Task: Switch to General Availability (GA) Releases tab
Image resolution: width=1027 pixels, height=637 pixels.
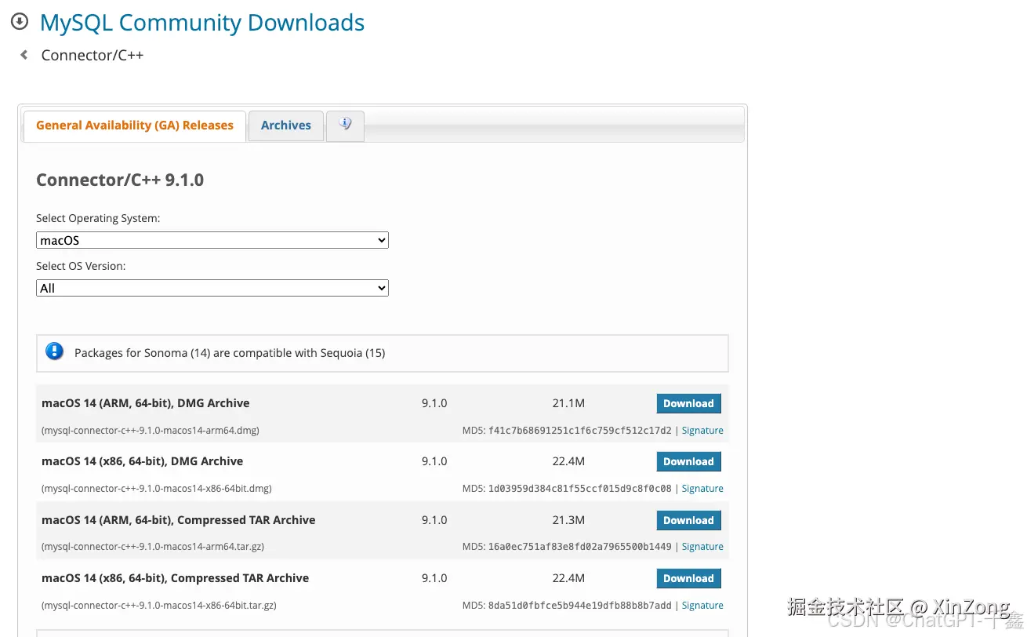Action: click(135, 126)
